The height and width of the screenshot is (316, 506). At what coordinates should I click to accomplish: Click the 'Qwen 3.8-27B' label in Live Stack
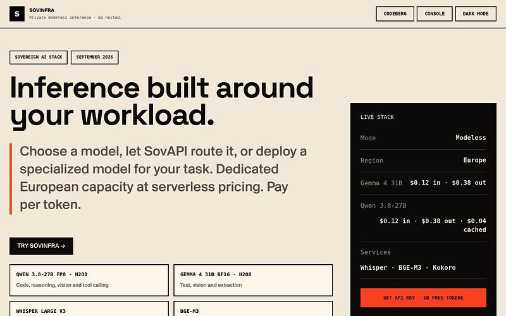point(383,205)
